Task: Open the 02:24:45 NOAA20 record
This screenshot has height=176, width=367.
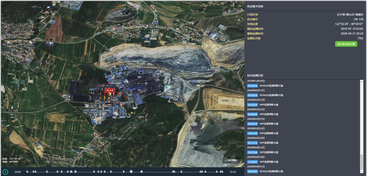Action: click(x=252, y=171)
